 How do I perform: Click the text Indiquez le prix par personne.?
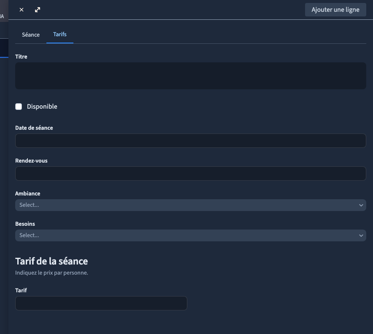coord(51,273)
